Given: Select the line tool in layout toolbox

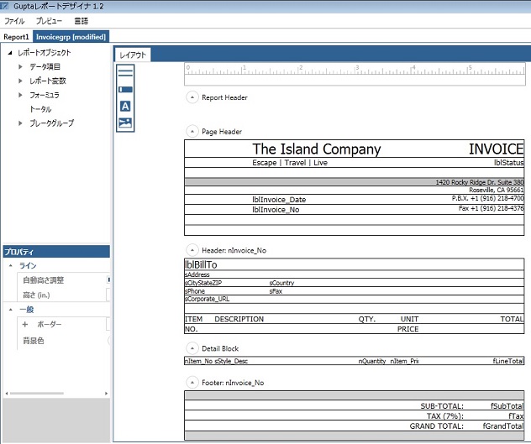Looking at the screenshot, I should click(x=125, y=73).
